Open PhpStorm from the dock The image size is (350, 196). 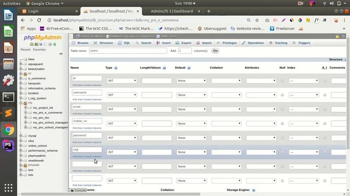click(x=8, y=145)
